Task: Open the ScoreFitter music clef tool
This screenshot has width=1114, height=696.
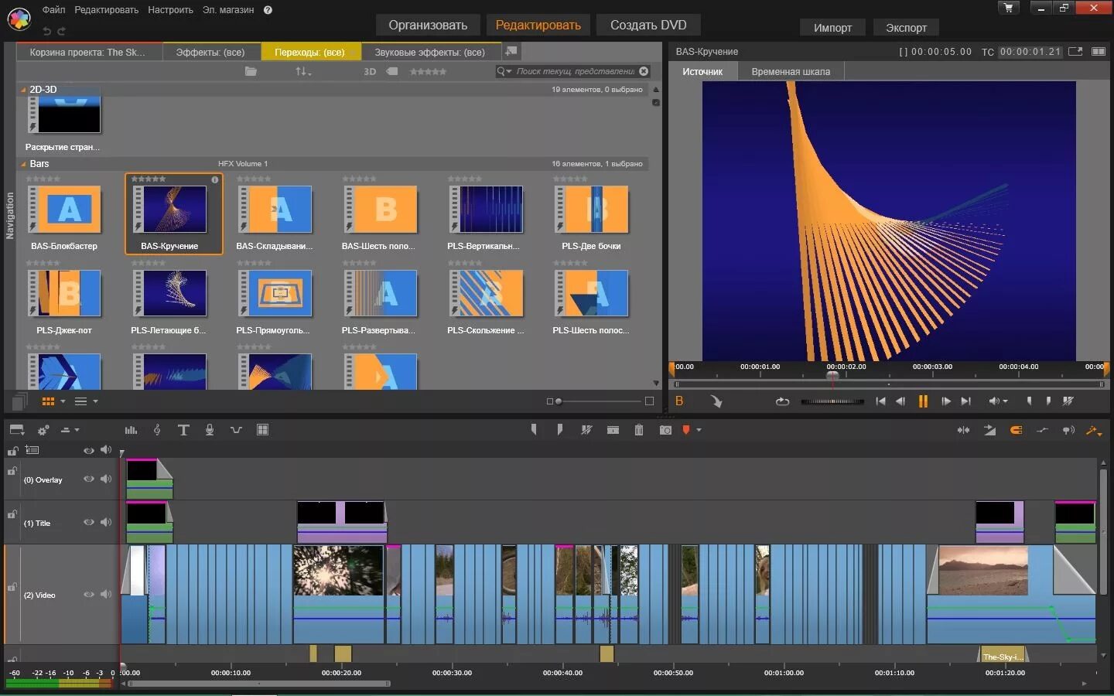Action: coord(157,430)
